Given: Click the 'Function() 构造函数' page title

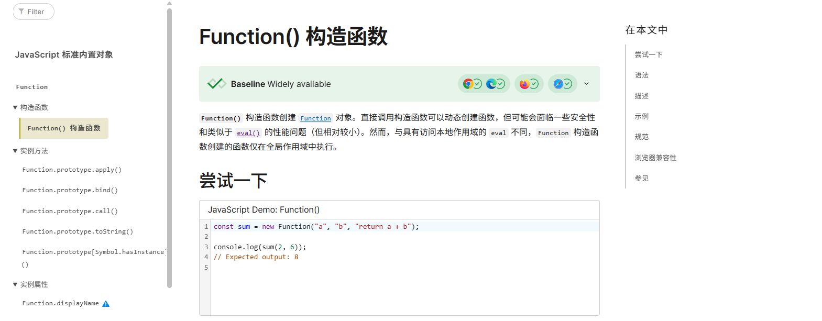Looking at the screenshot, I should 293,37.
